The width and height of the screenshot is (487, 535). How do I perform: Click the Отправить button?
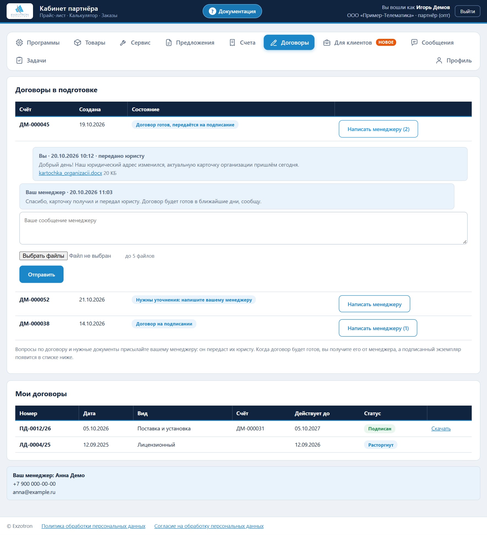click(x=42, y=274)
